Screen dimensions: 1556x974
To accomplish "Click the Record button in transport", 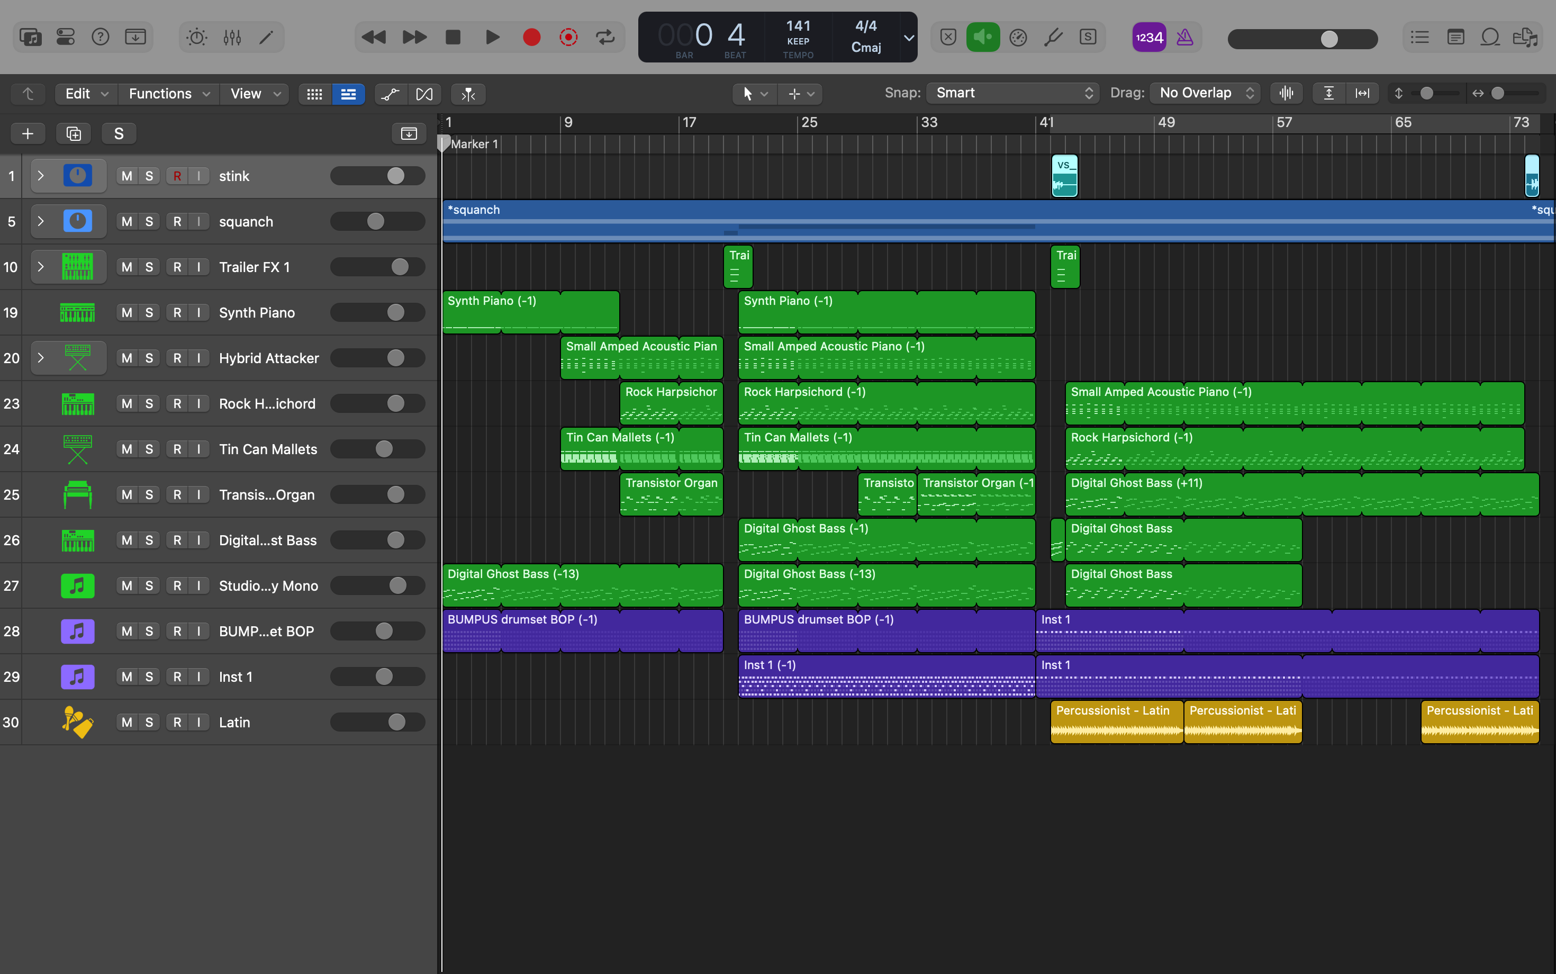I will point(531,38).
